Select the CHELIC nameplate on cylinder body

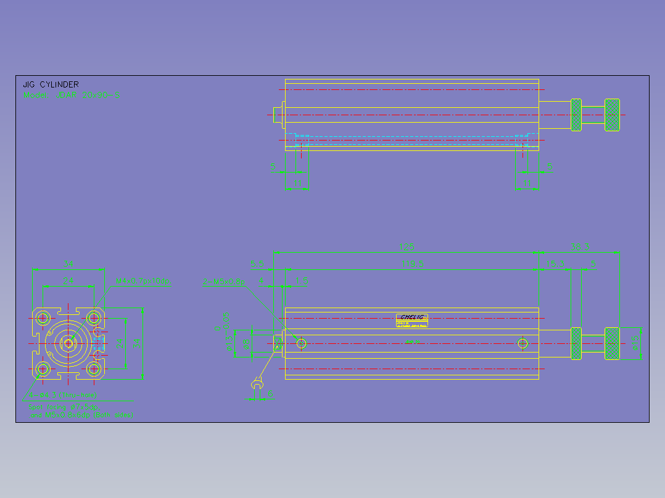point(412,320)
